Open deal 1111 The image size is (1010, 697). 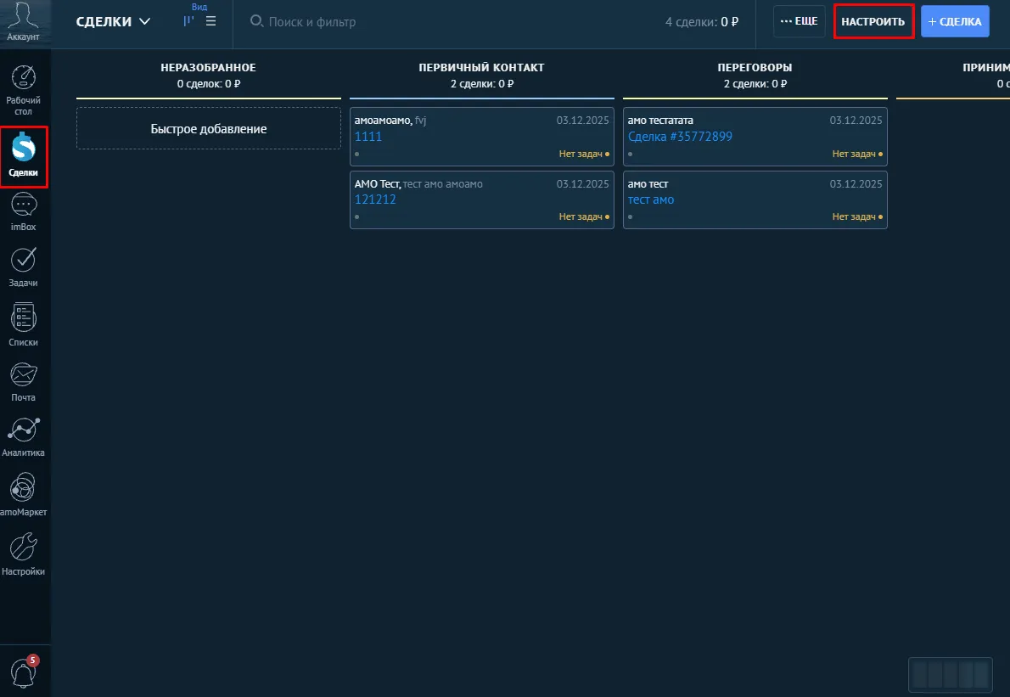click(368, 137)
